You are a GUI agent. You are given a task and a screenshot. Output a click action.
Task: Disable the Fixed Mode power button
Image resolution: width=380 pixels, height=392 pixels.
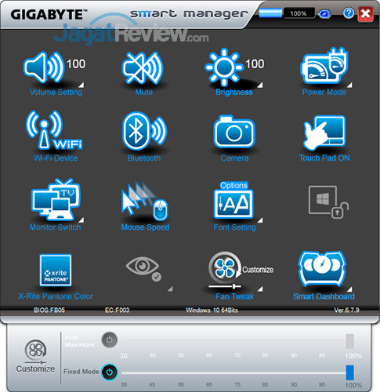click(x=110, y=372)
